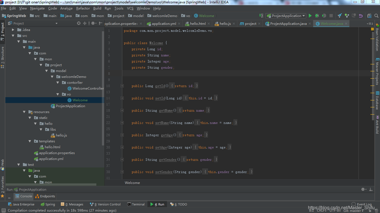
Task: Click Scroll from Source target icon
Action: pos(79,23)
